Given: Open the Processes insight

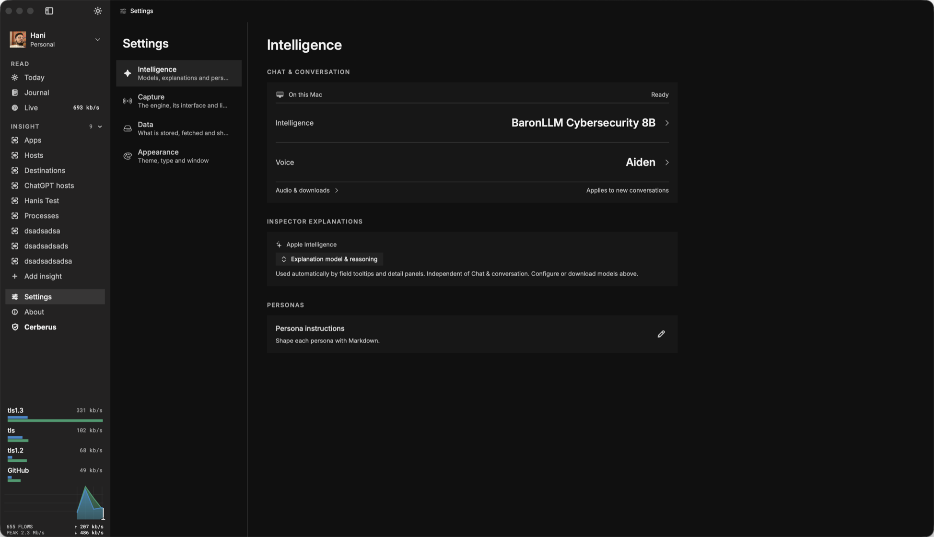Looking at the screenshot, I should tap(55, 216).
